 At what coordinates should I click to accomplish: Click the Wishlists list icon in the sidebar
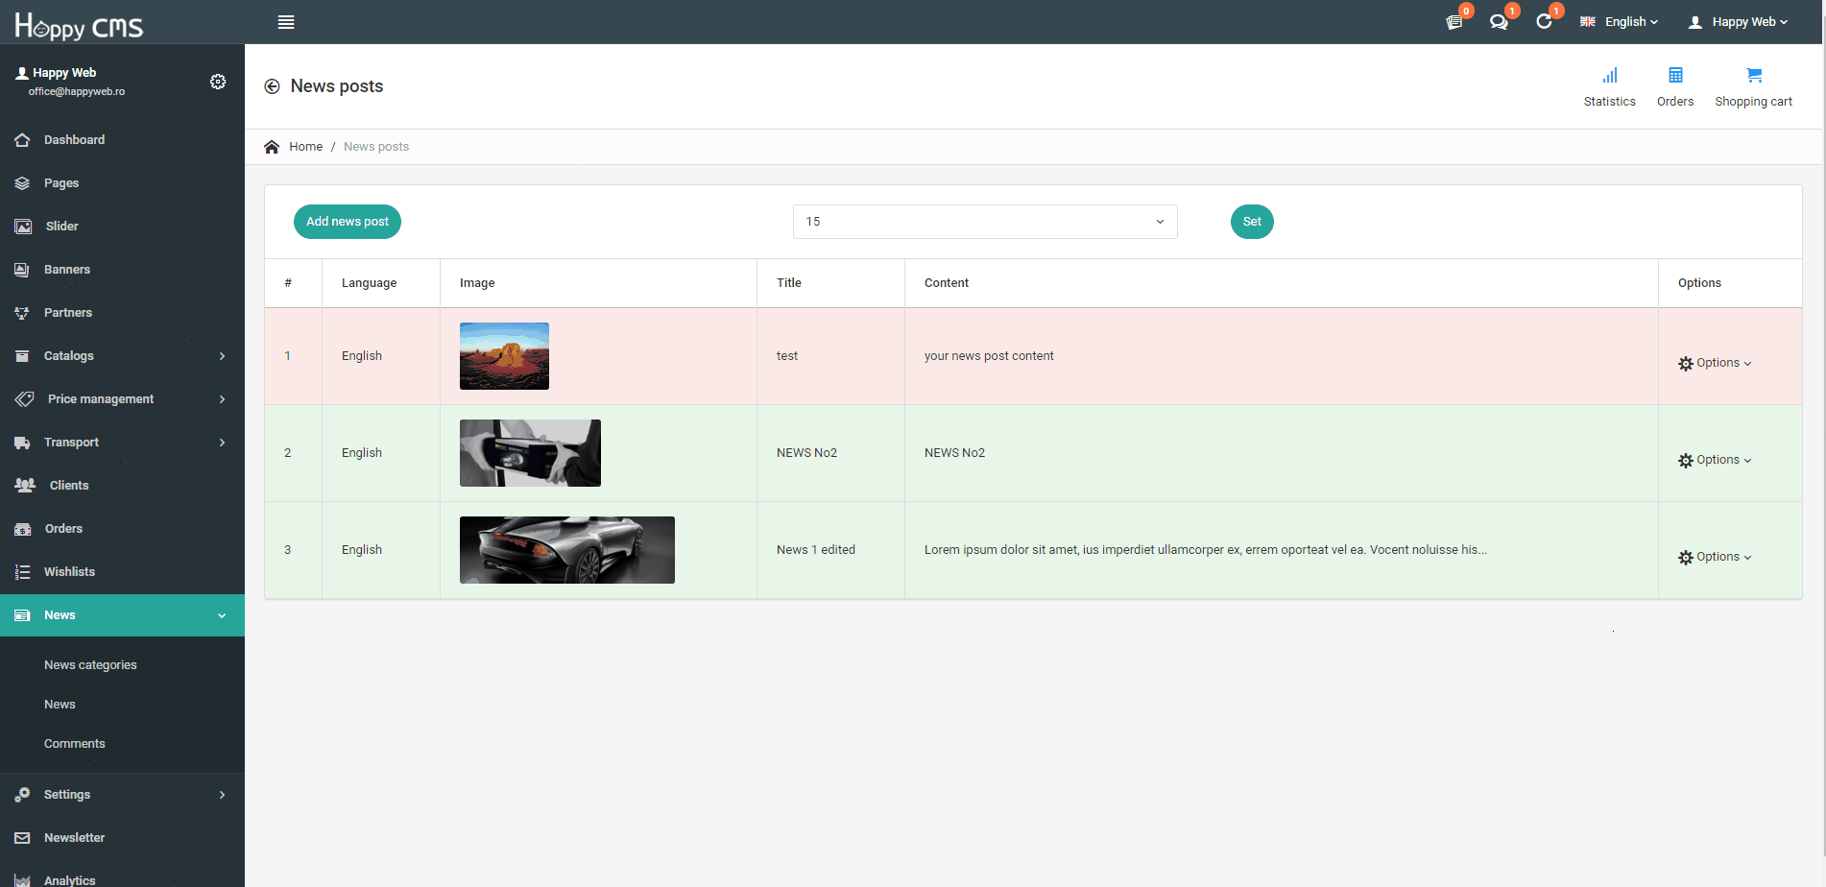22,572
